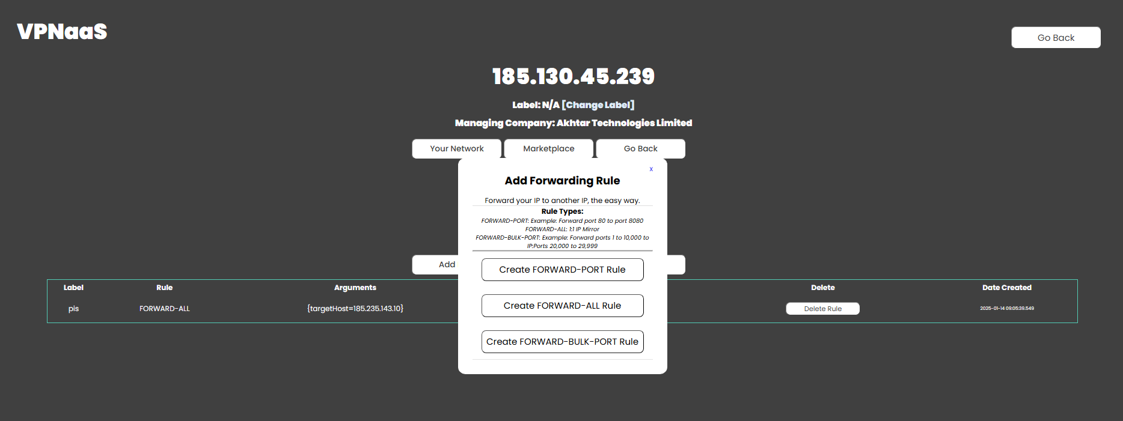The width and height of the screenshot is (1123, 421).
Task: Click the Date Created column header
Action: [x=1006, y=288]
